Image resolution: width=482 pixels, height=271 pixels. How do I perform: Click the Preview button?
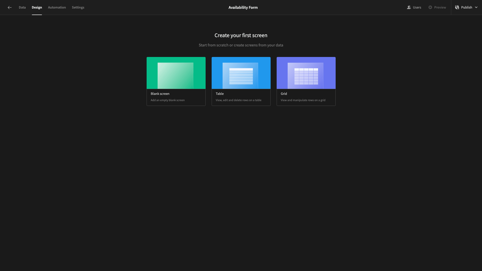(437, 7)
